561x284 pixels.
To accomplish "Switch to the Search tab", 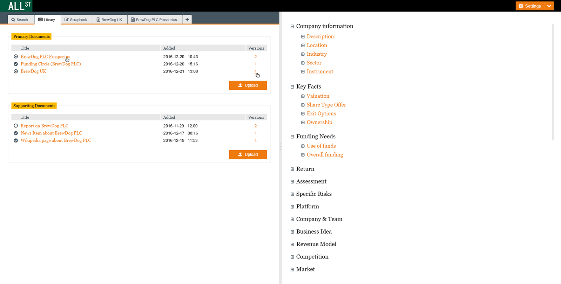I will click(21, 20).
